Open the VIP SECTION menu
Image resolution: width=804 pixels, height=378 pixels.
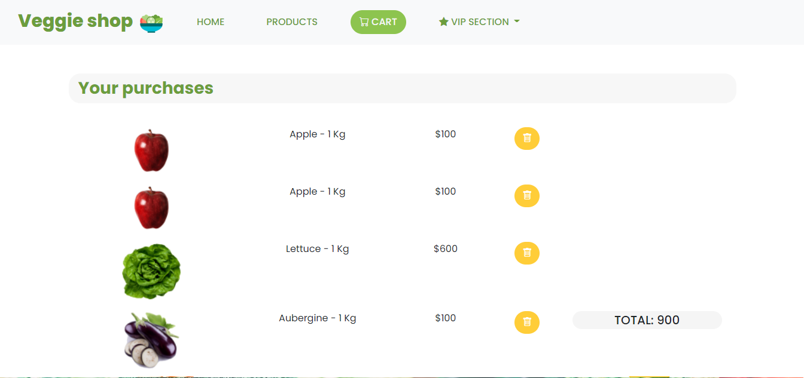click(x=479, y=22)
